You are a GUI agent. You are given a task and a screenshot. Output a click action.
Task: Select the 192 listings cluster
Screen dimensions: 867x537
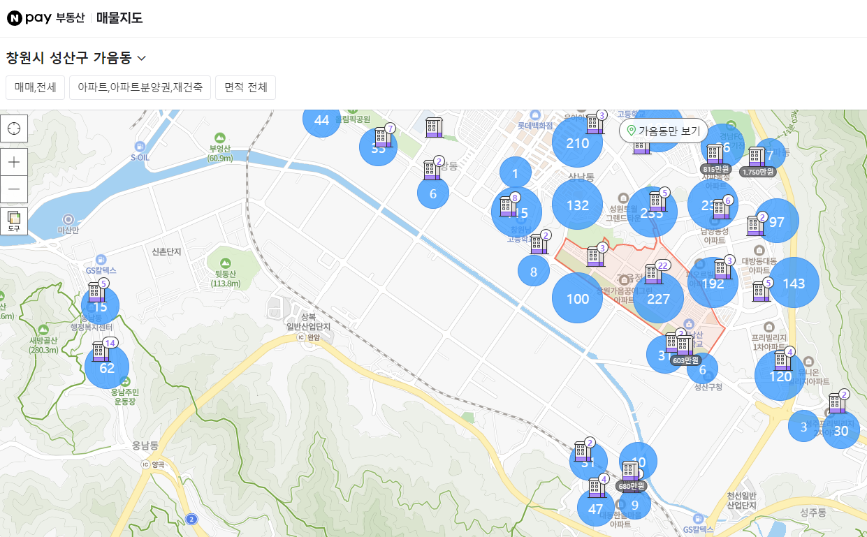pos(713,284)
